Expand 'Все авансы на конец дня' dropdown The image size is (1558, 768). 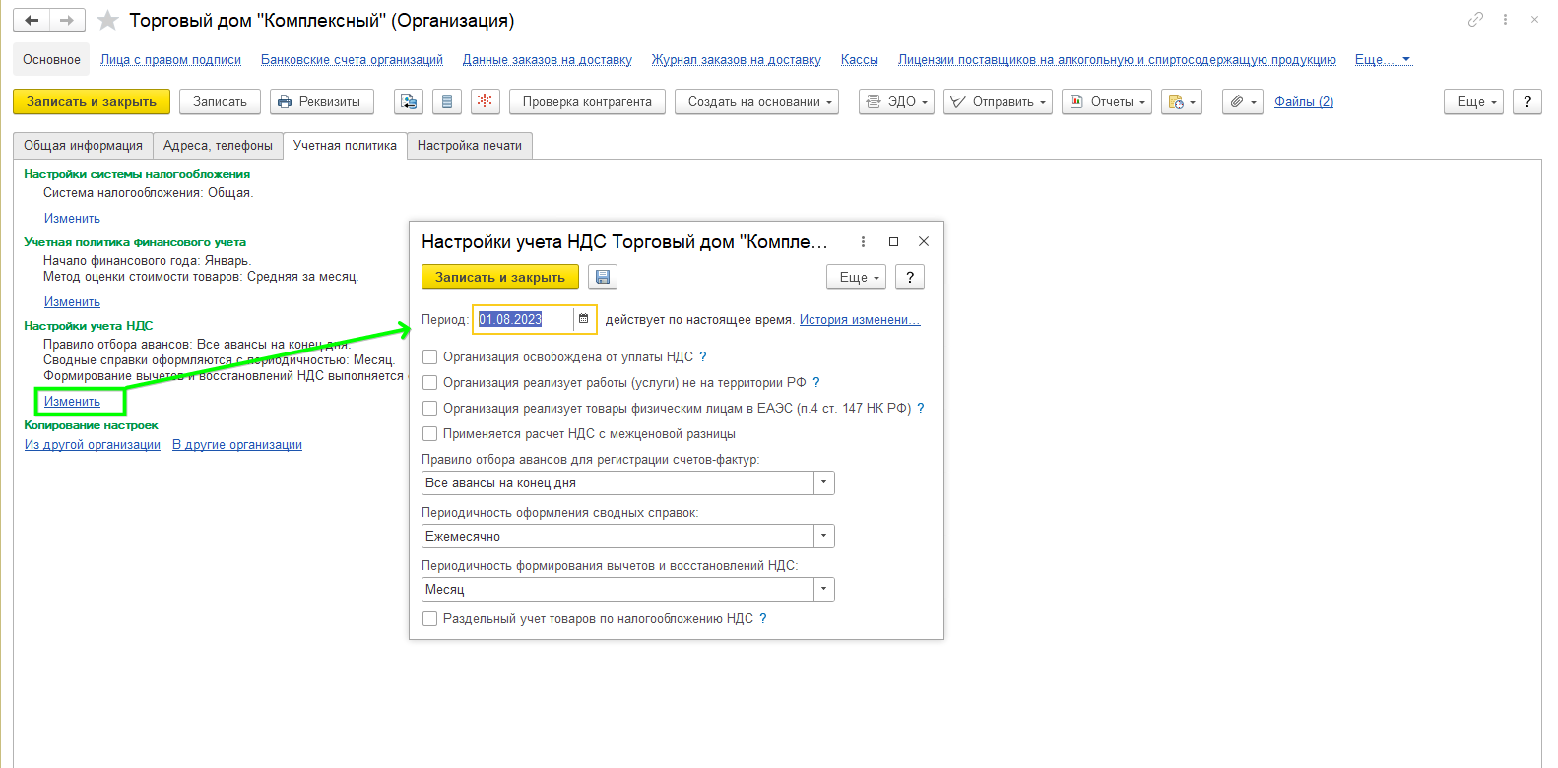(824, 482)
